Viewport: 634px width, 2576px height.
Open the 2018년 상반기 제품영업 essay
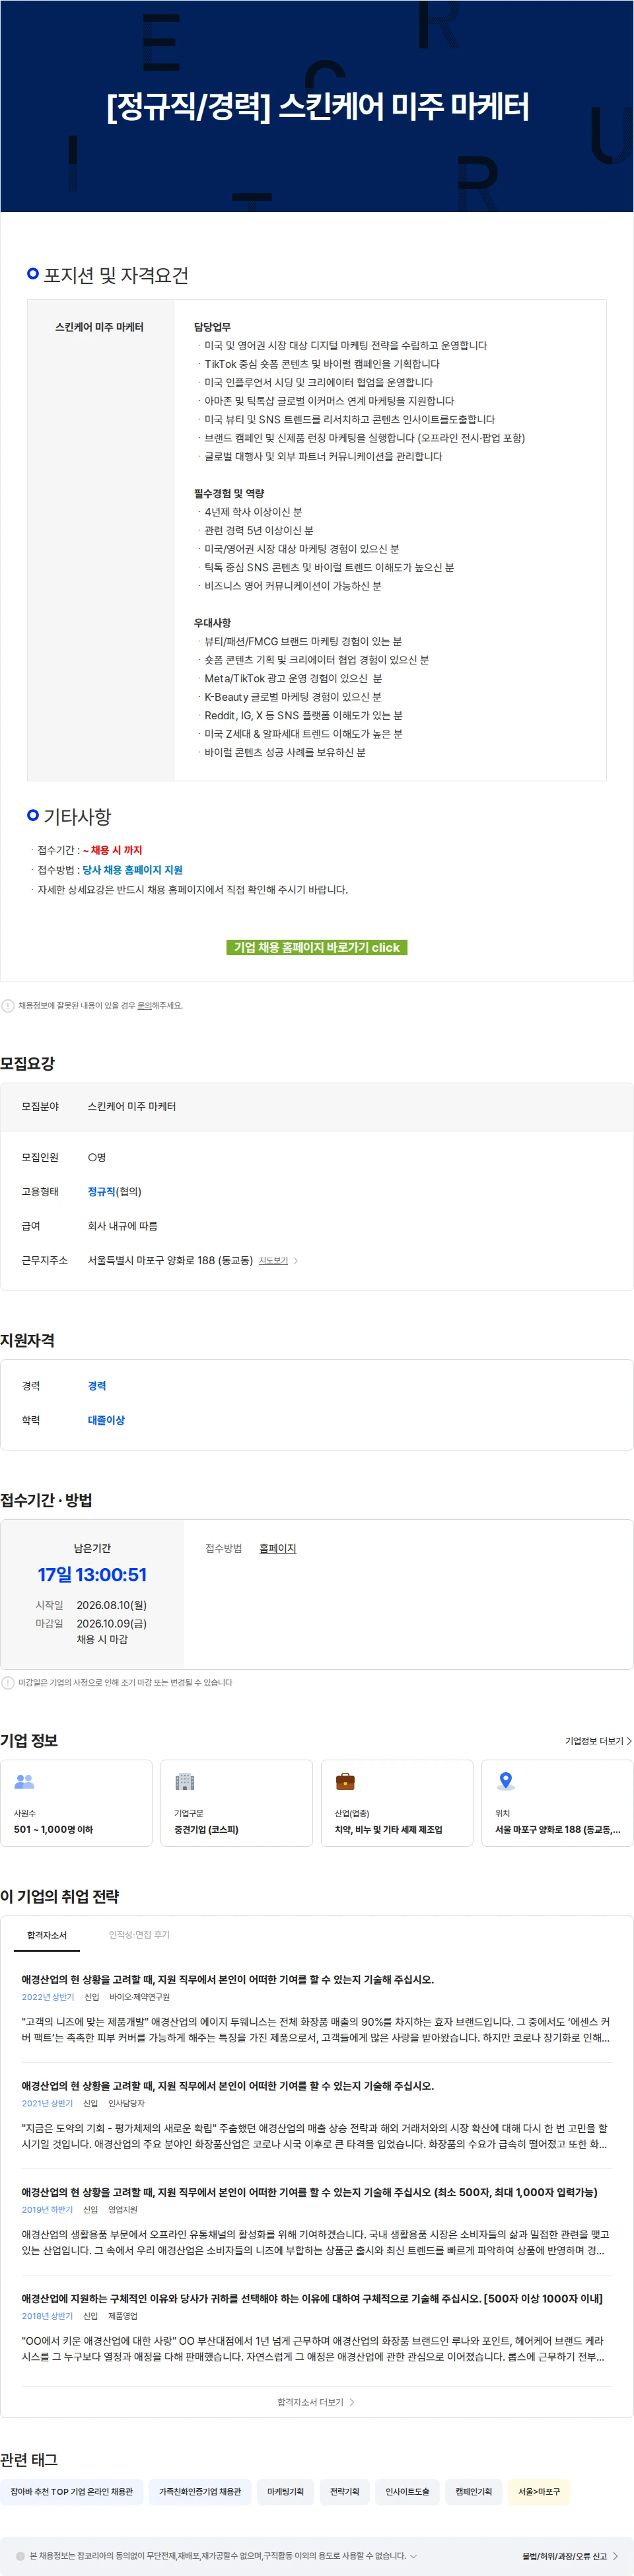[316, 2329]
